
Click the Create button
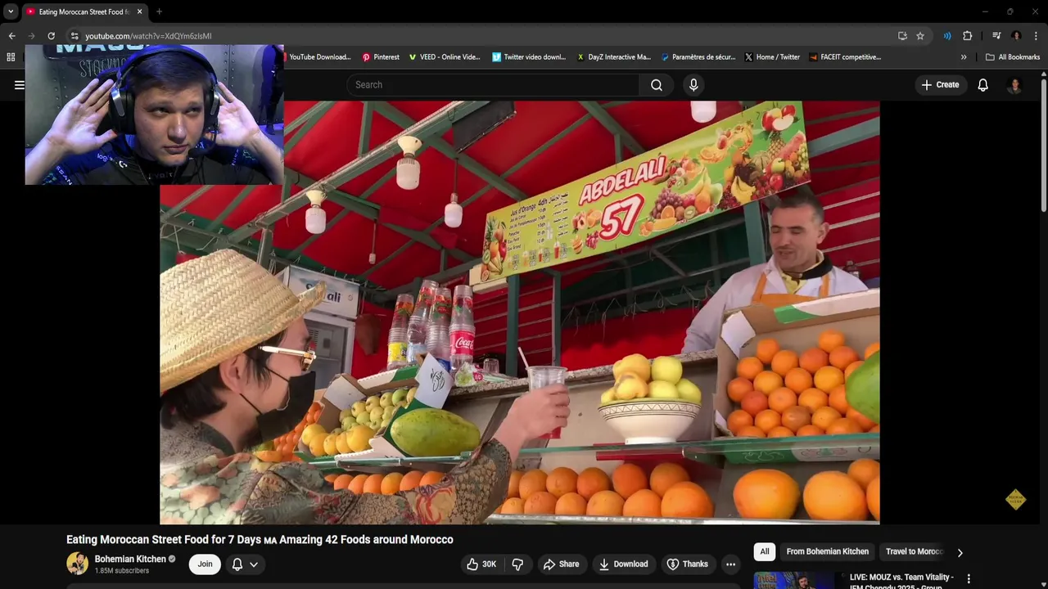coord(940,85)
